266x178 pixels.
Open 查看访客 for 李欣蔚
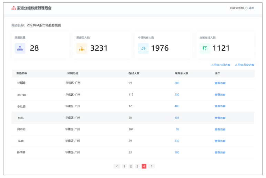click(x=220, y=106)
